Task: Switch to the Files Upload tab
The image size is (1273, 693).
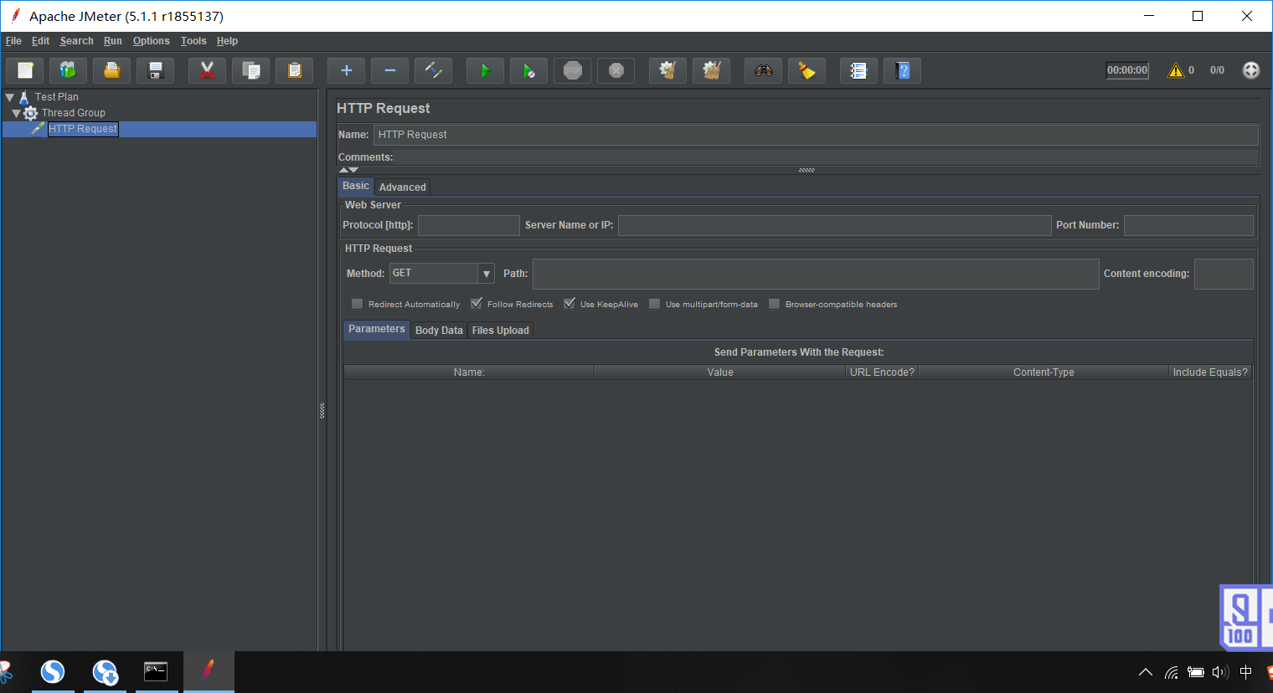Action: click(500, 331)
